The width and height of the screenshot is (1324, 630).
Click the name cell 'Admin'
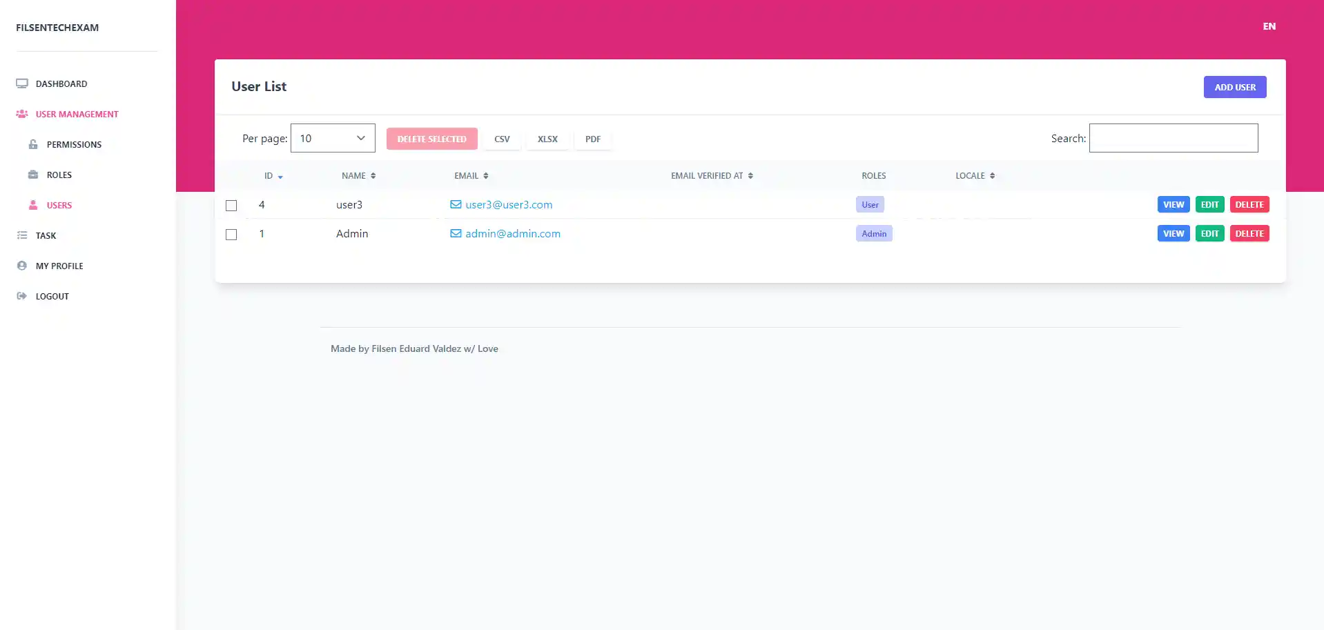[352, 233]
